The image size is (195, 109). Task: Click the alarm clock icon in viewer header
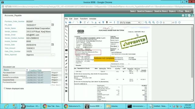click(186, 15)
